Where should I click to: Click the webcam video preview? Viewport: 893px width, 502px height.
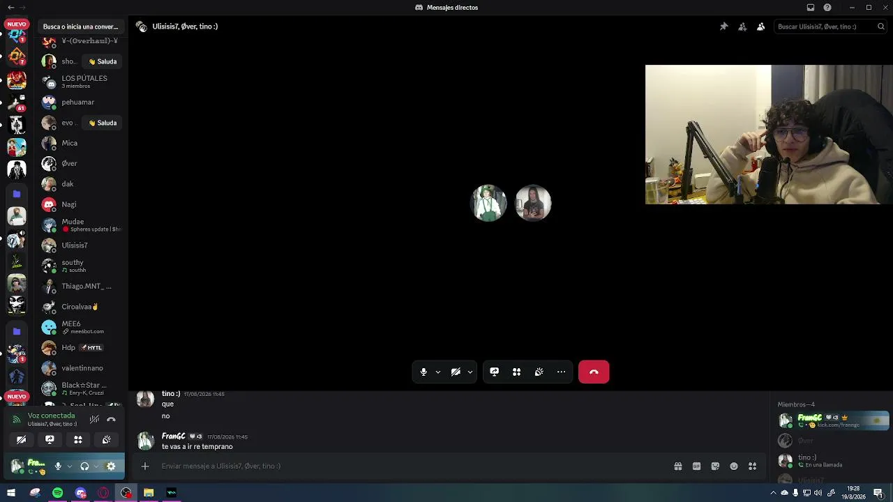click(769, 135)
